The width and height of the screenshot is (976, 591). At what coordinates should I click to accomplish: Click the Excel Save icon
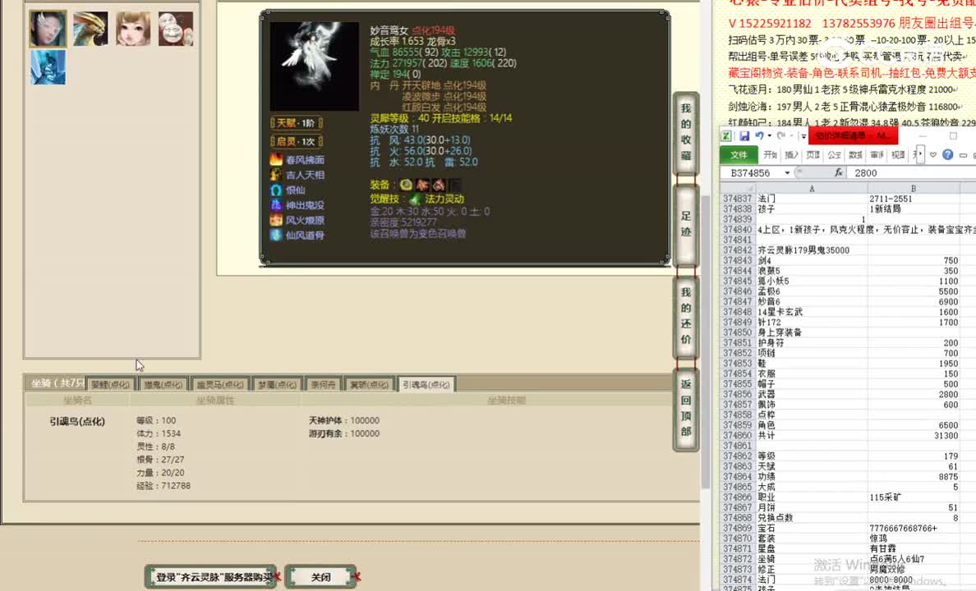coord(744,135)
